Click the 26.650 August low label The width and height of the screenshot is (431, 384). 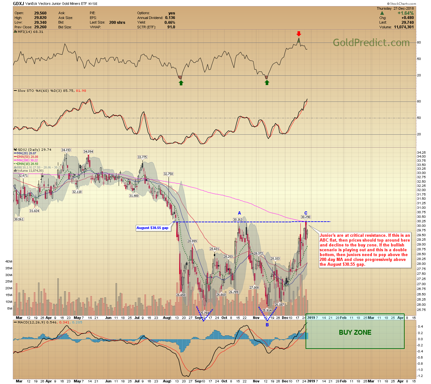point(181,295)
